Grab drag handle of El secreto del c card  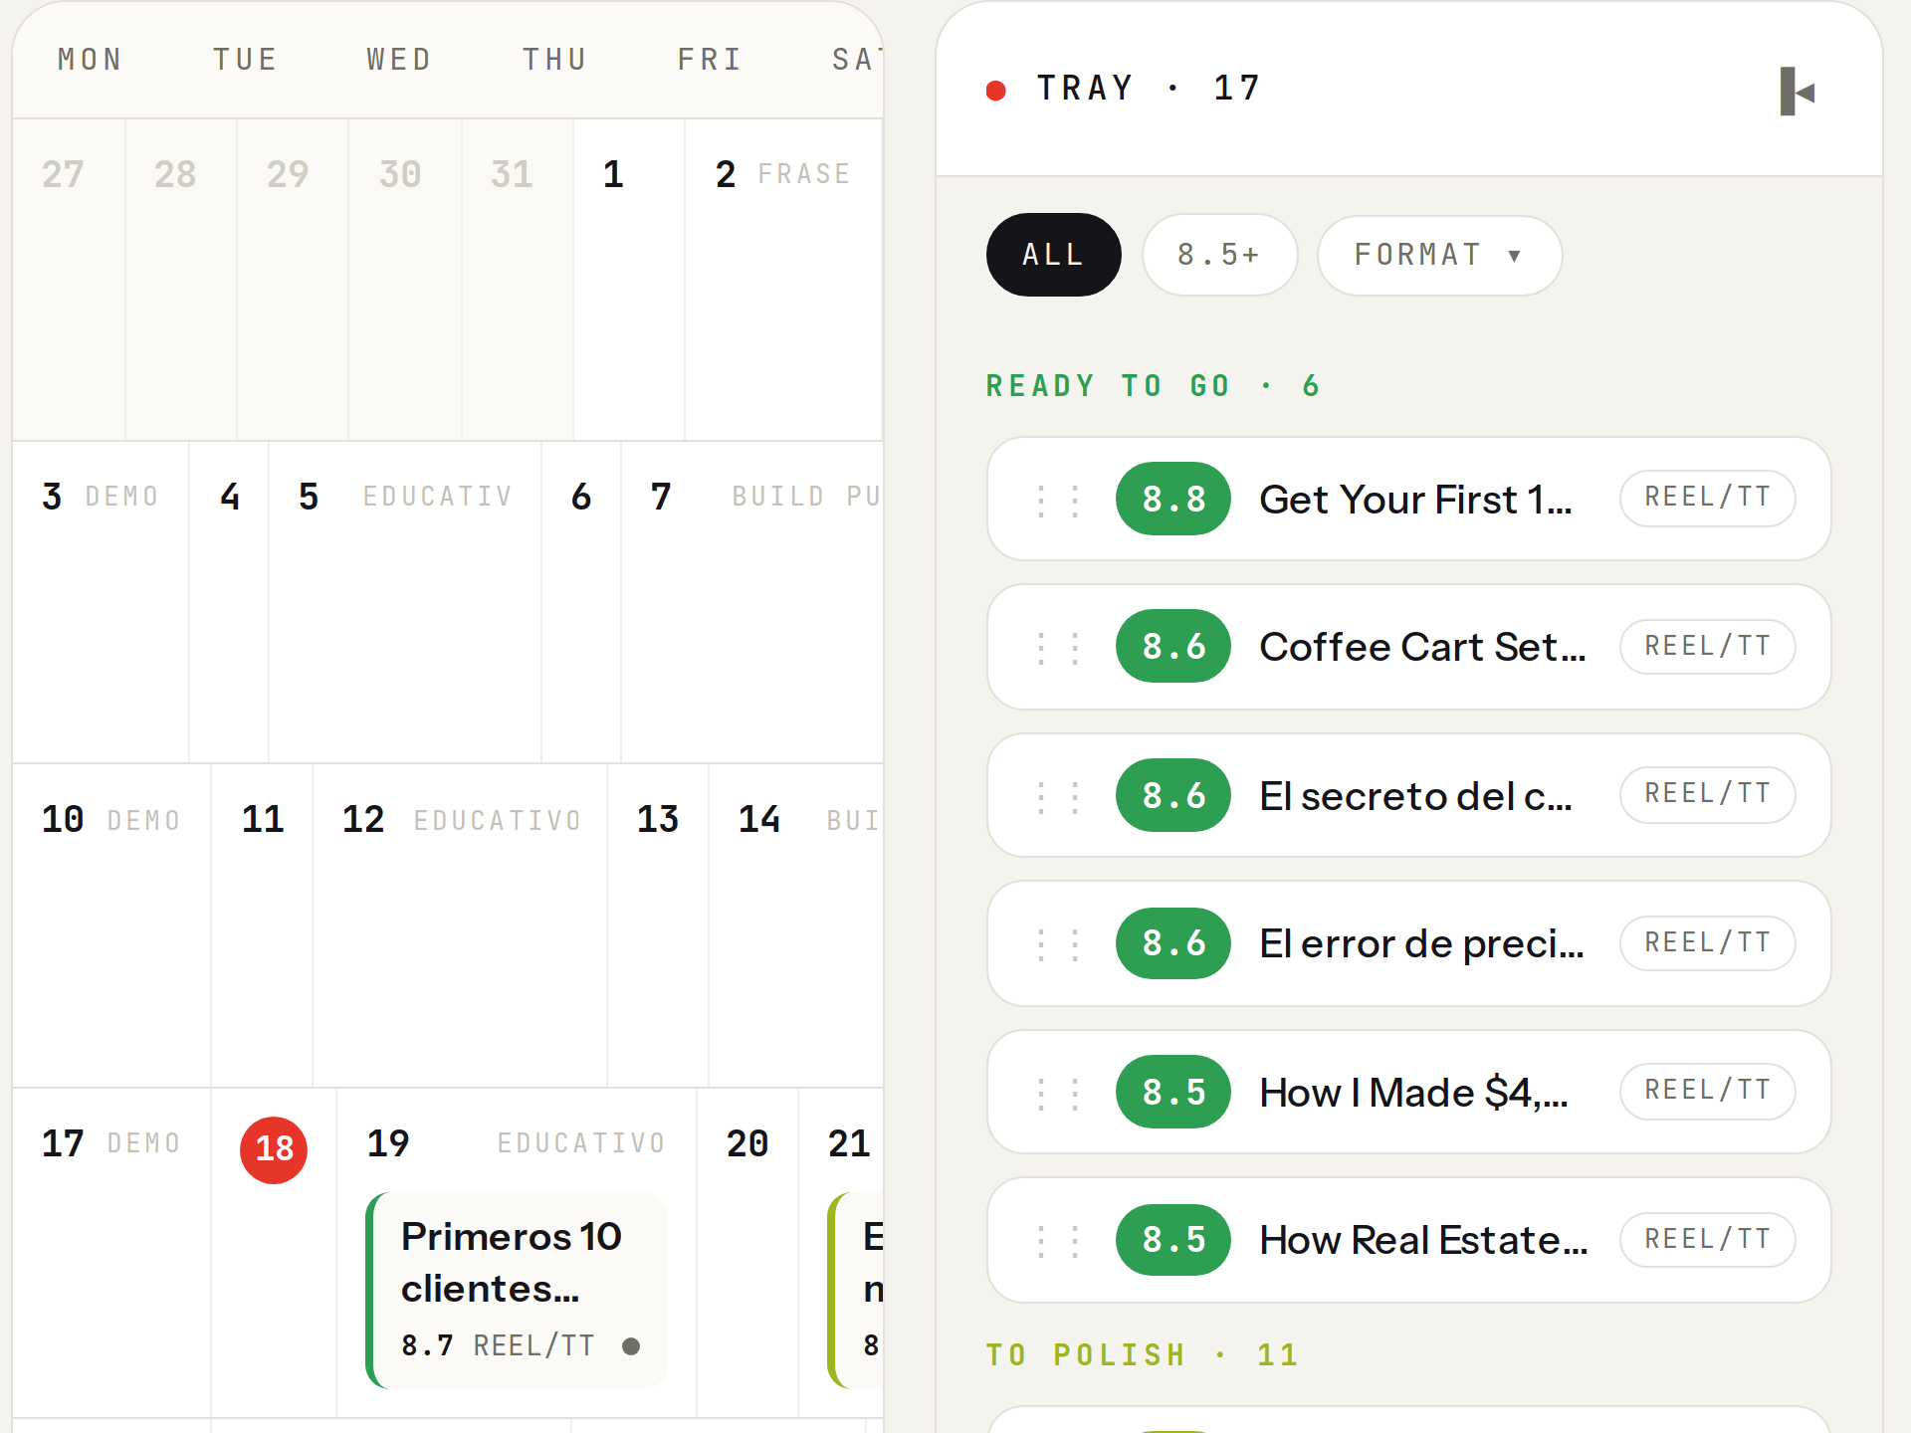pyautogui.click(x=1058, y=796)
